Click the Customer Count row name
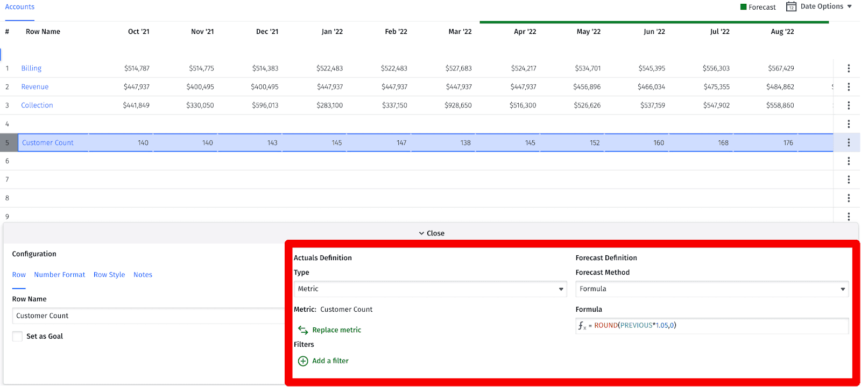This screenshot has width=861, height=387. point(48,142)
